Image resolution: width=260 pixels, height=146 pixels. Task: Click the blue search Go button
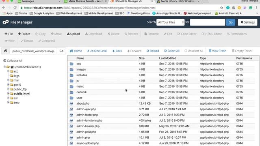pyautogui.click(x=230, y=22)
